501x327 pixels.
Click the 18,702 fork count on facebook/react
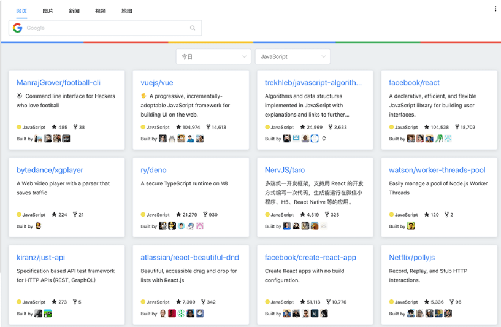point(468,127)
